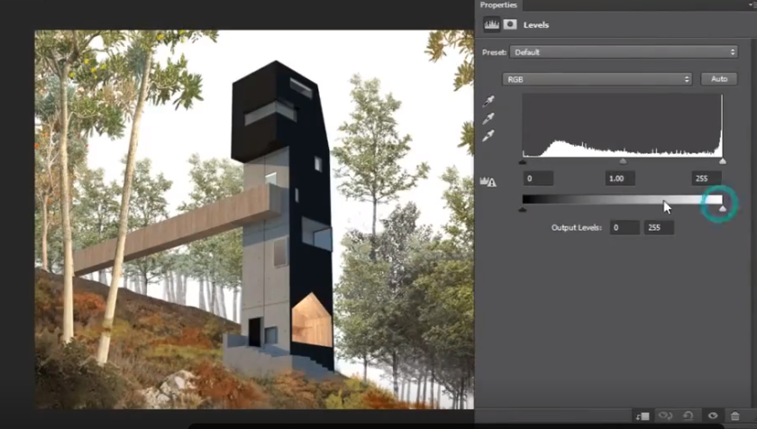The image size is (757, 429).
Task: Open the Preset dropdown showing Default
Action: 624,52
